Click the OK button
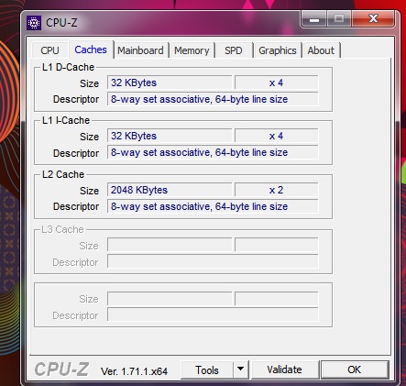The image size is (406, 386). pos(355,369)
